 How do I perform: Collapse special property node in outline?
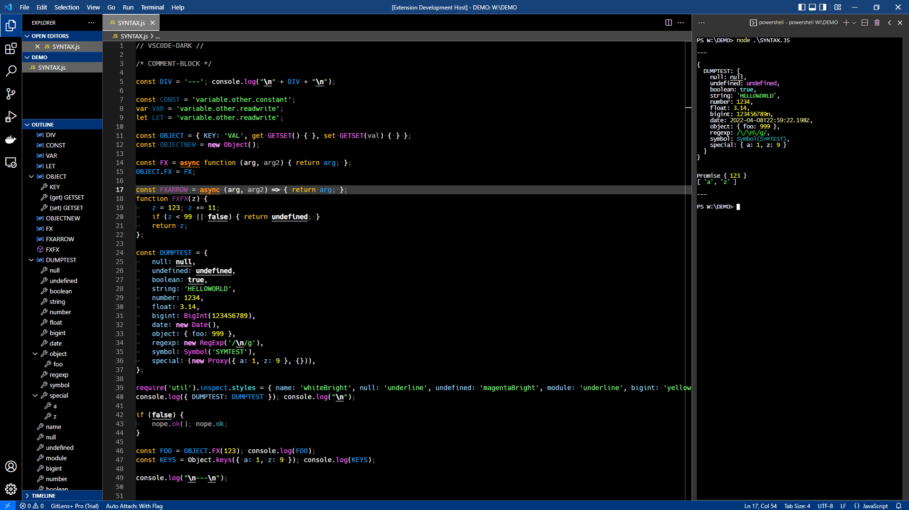(35, 396)
